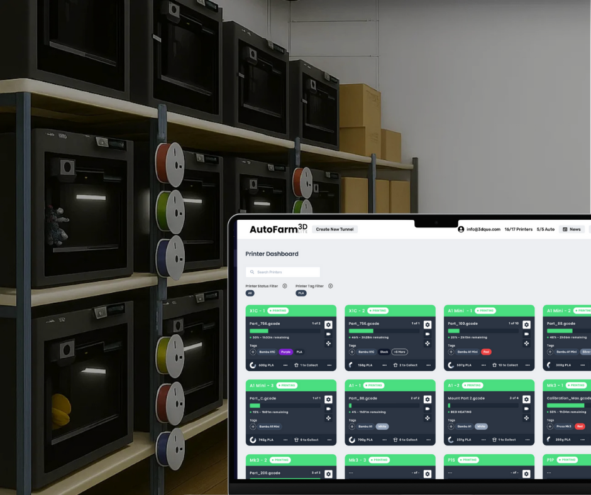Open settings gear on X1C - 1 card
The width and height of the screenshot is (591, 495).
pyautogui.click(x=328, y=325)
